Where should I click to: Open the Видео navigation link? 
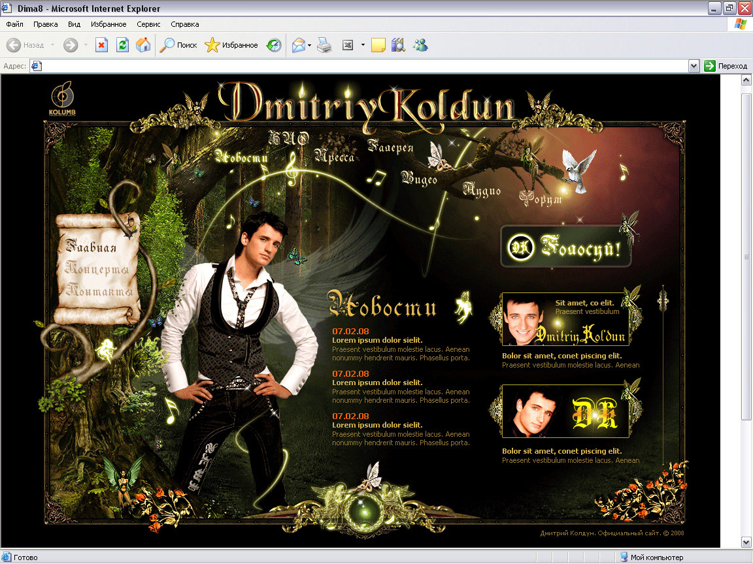click(419, 178)
